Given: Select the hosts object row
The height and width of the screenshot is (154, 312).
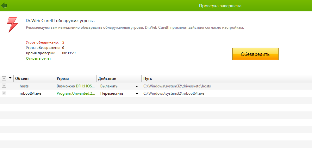Looking at the screenshot, I should point(24,86).
